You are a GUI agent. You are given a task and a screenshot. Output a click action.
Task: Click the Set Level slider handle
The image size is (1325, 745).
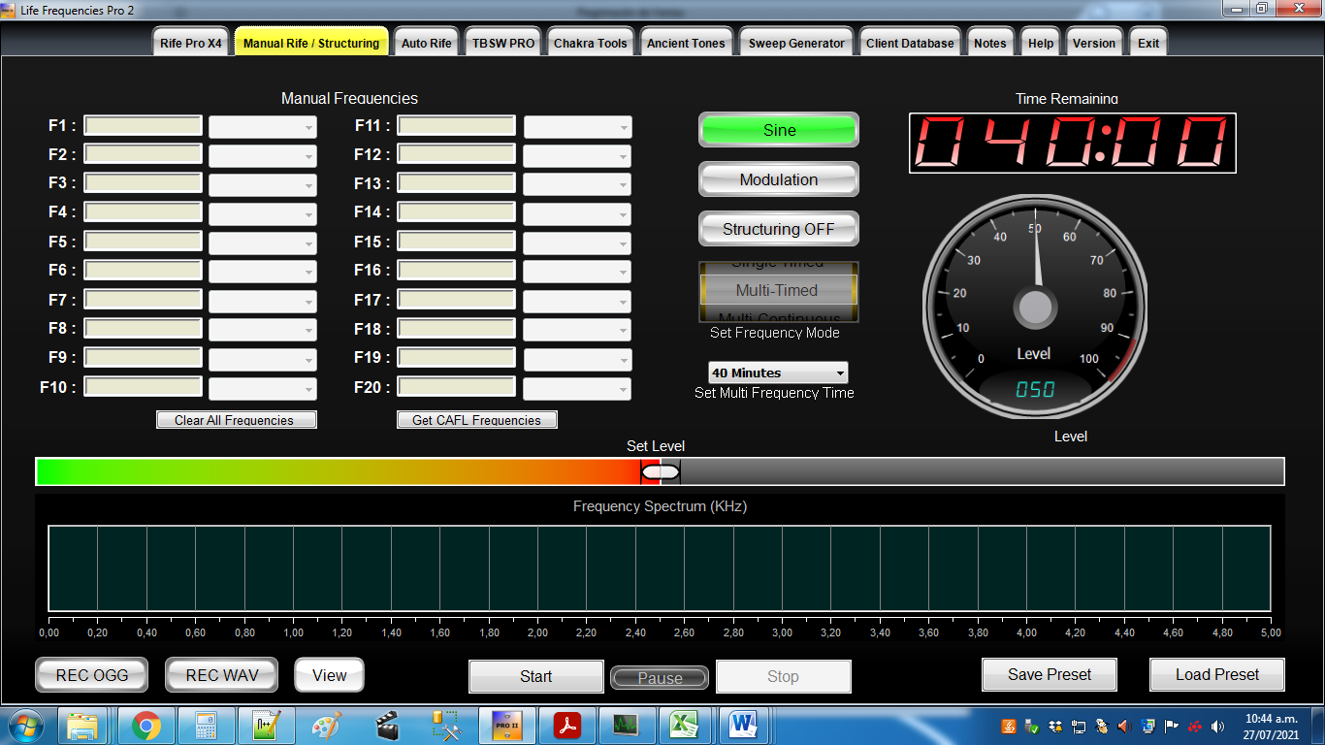tap(662, 471)
